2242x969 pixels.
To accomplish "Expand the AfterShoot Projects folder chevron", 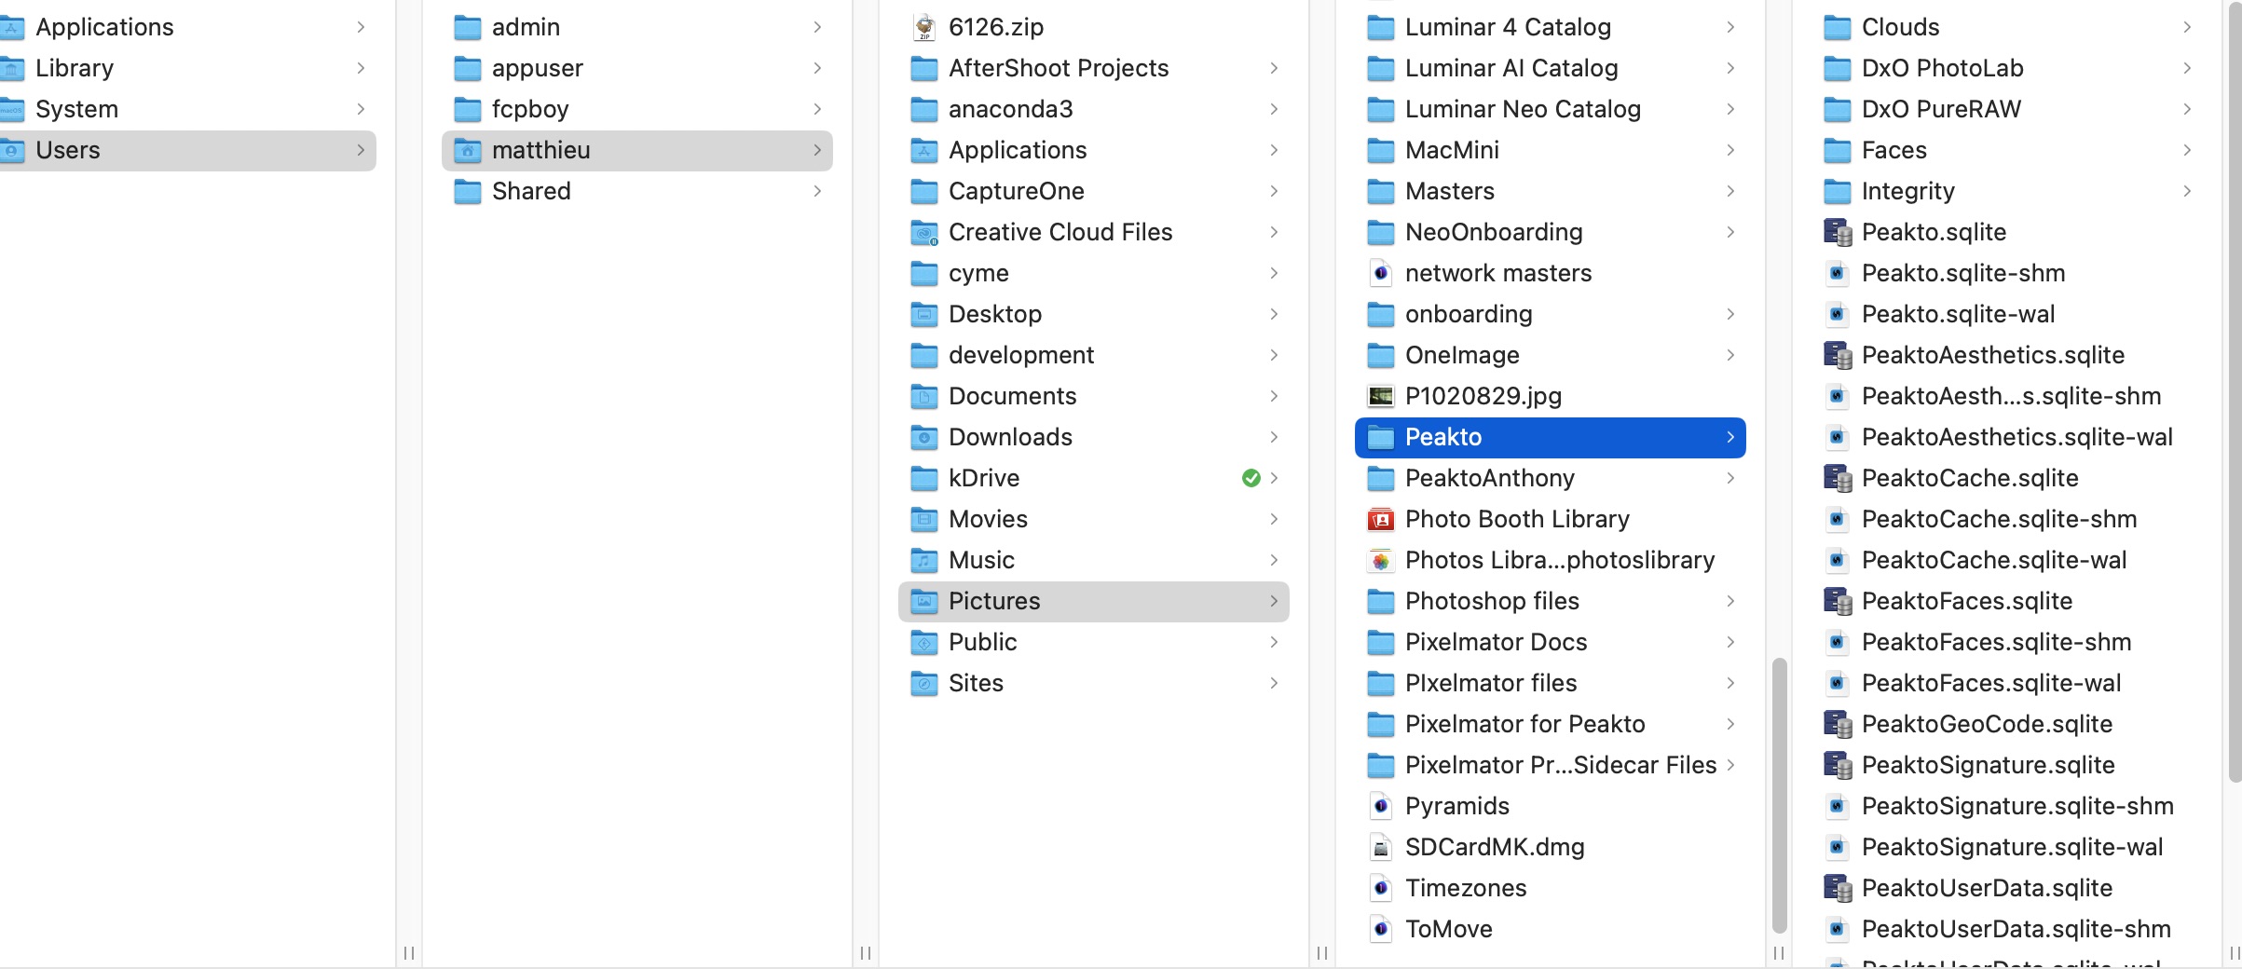I will pos(1274,68).
